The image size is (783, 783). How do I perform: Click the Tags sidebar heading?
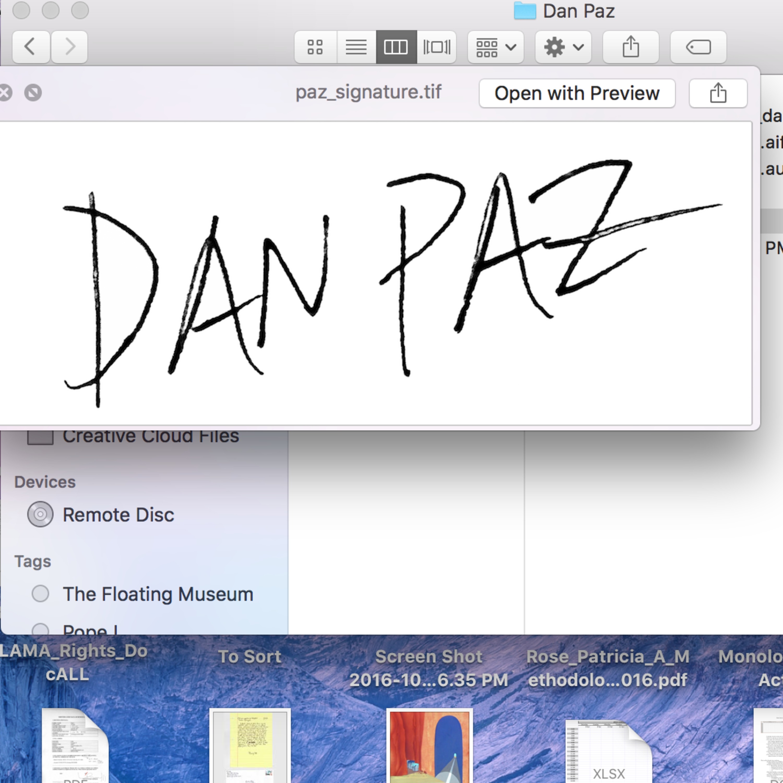[x=33, y=561]
